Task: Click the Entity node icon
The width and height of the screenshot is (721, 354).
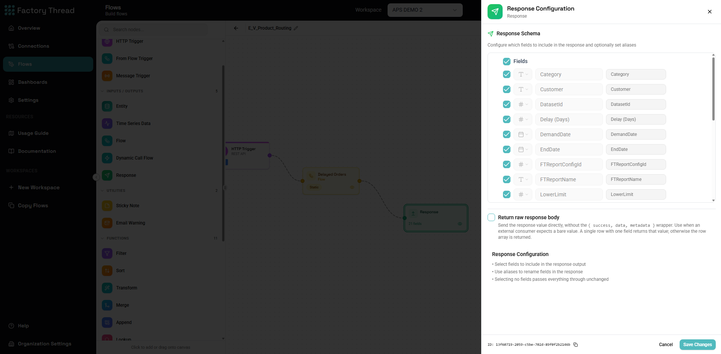Action: (x=107, y=106)
